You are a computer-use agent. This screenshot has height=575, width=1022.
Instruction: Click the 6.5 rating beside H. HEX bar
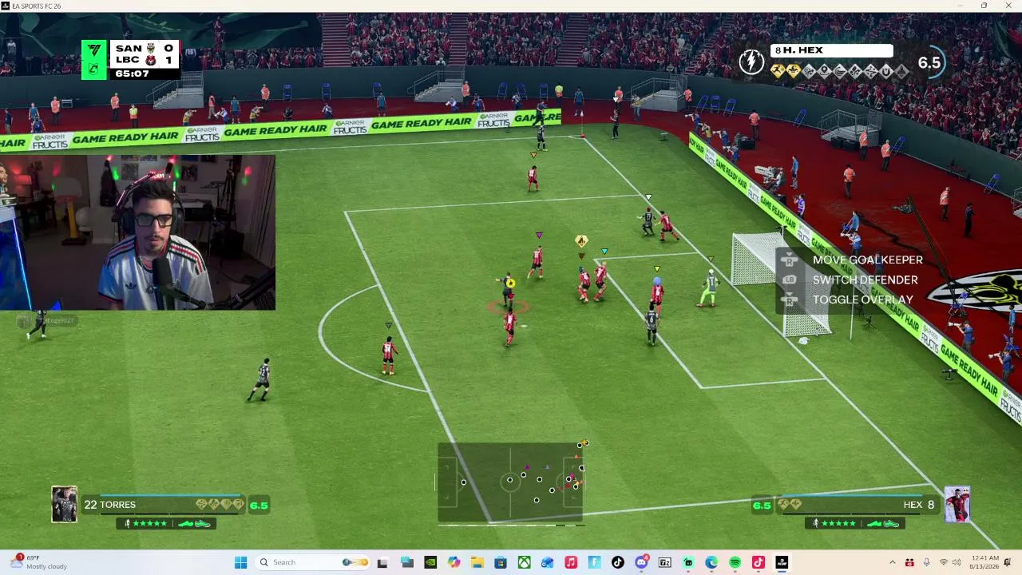point(929,62)
